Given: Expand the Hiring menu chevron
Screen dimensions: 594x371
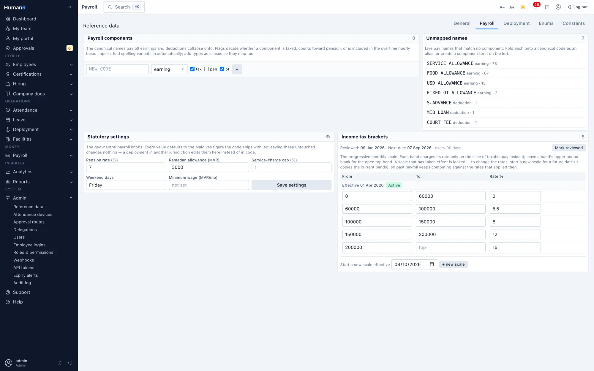Looking at the screenshot, I should pos(71,84).
